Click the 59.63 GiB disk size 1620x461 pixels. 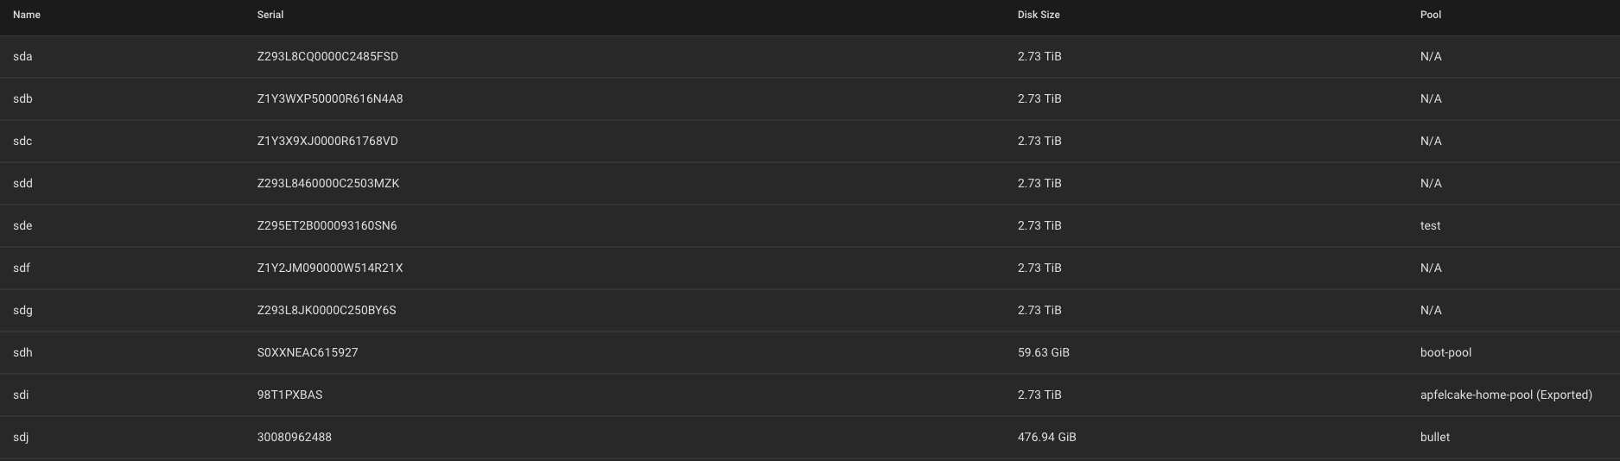1043,352
